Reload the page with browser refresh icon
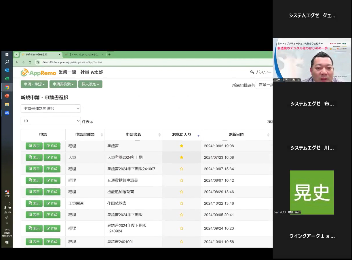Viewport: 352px width, 260px height. [x=30, y=62]
